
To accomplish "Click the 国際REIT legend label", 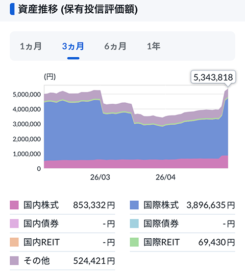I will pos(162,242).
